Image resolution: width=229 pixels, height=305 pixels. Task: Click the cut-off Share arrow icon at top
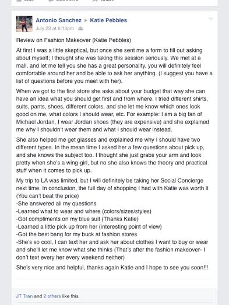pos(95,1)
